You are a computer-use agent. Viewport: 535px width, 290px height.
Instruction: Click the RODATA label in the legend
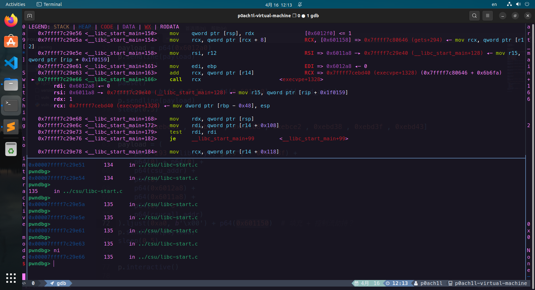click(170, 27)
